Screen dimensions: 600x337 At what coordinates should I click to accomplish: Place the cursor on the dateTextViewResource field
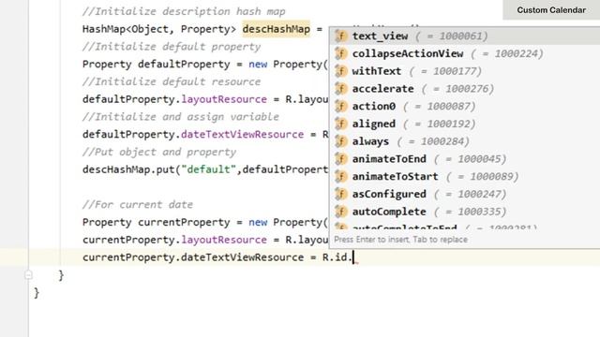pos(242,135)
